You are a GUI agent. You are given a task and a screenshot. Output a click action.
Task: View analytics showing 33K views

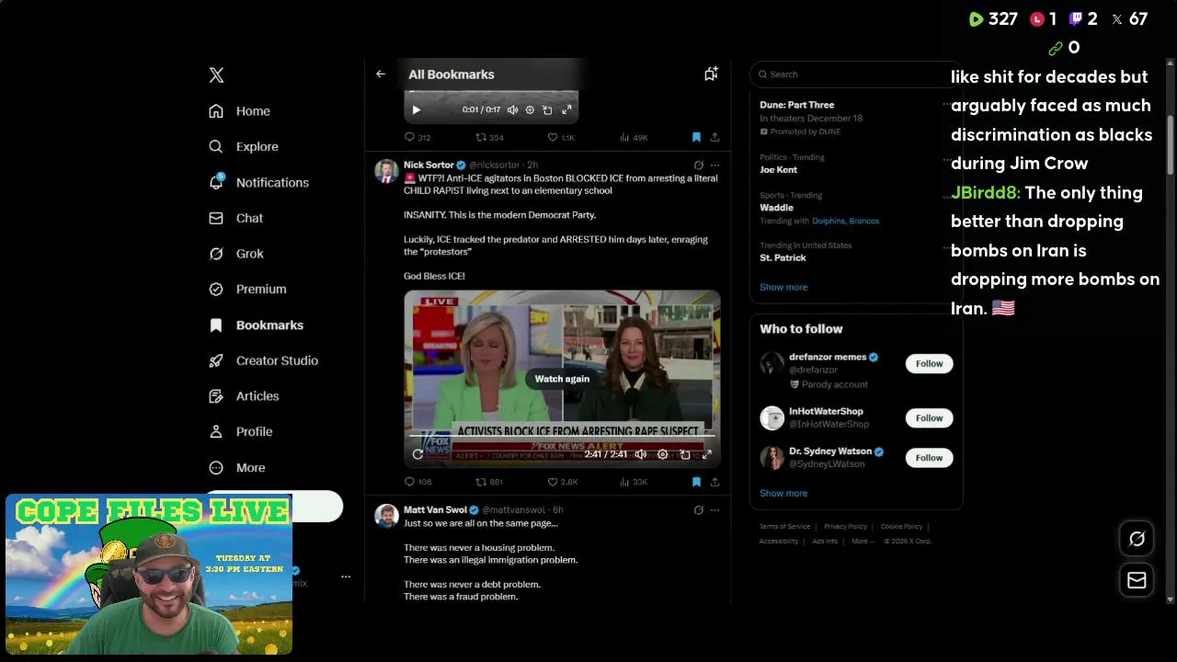click(x=634, y=482)
